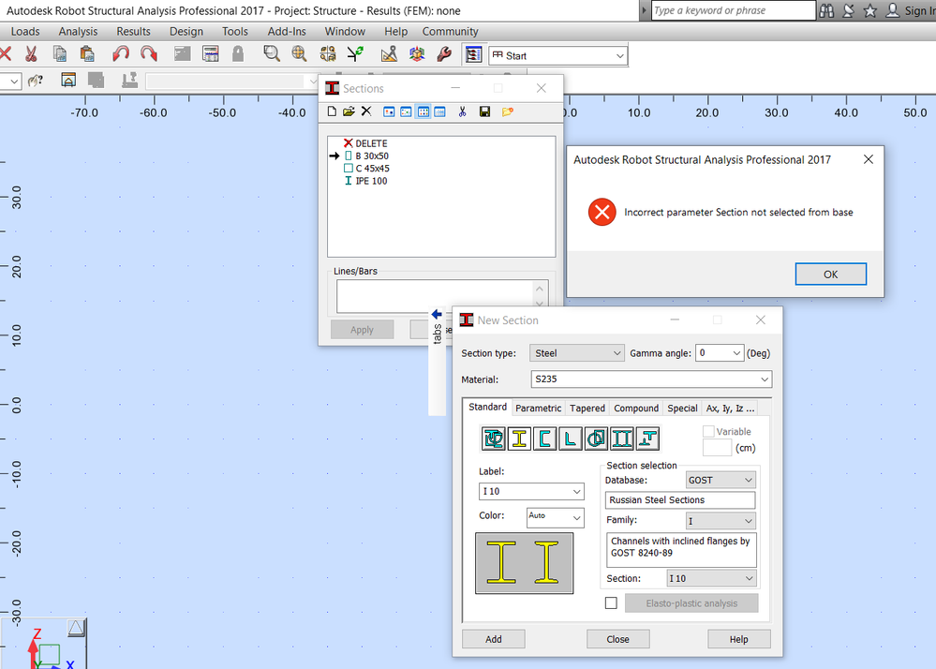The image size is (936, 669).
Task: Click the open folder icon in Sections dialog
Action: click(x=349, y=111)
